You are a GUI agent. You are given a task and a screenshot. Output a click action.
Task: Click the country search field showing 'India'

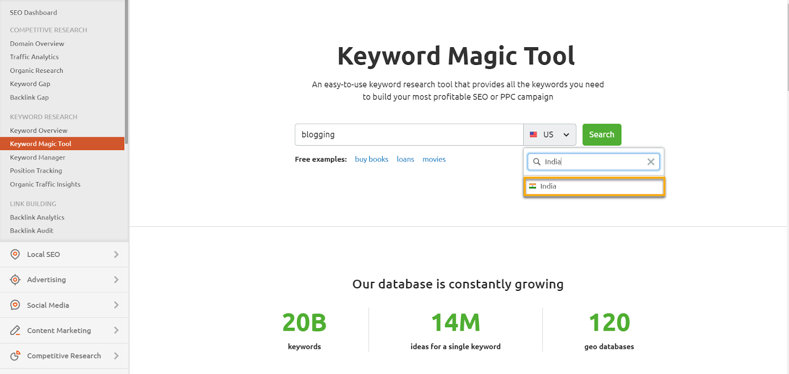point(593,161)
